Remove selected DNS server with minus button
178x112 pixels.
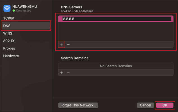tap(68, 45)
